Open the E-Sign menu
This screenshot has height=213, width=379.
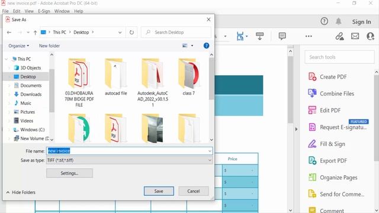pyautogui.click(x=44, y=11)
